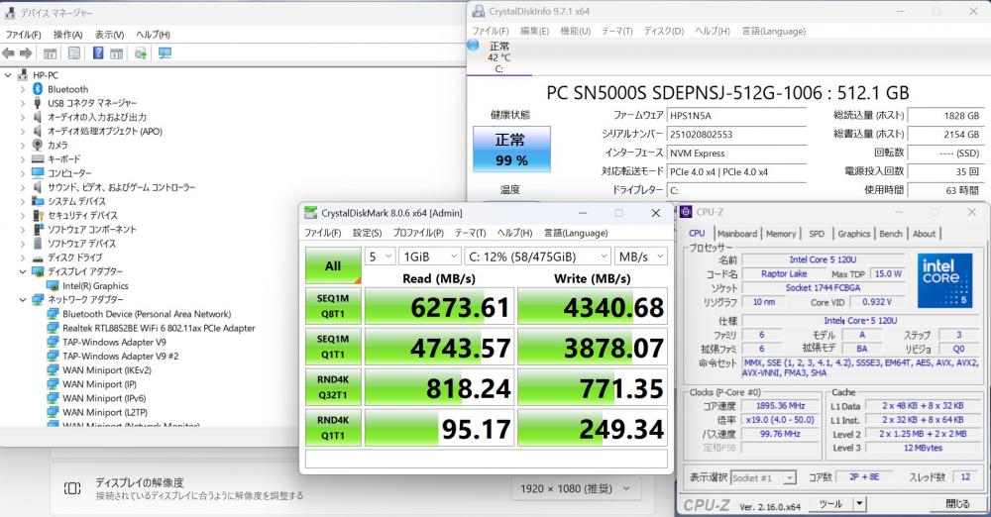Click the Intel(R) Graphics adapter icon

pos(53,285)
